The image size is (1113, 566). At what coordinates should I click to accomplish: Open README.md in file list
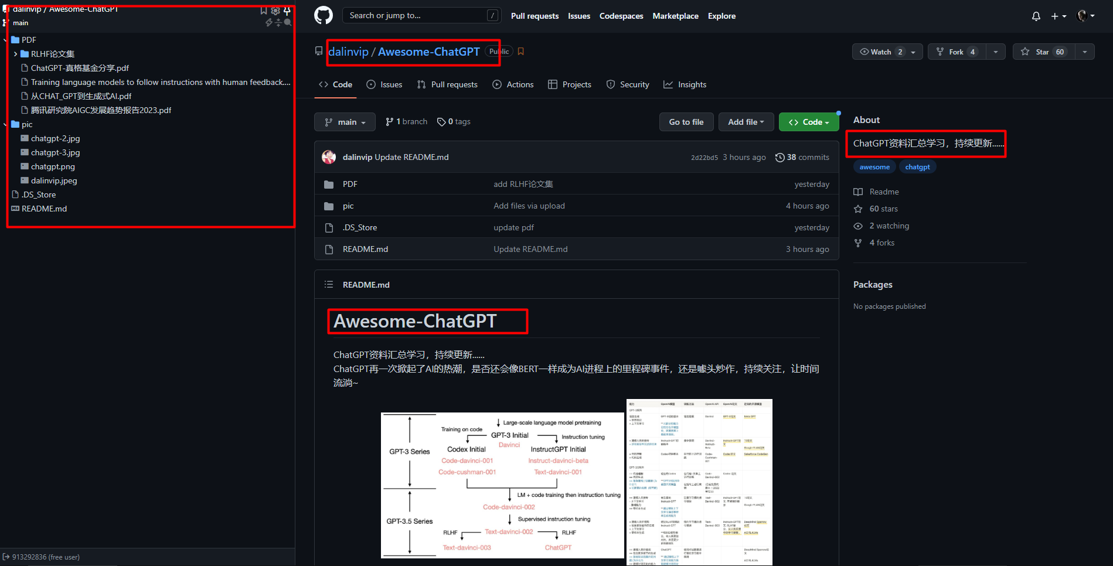coord(365,249)
